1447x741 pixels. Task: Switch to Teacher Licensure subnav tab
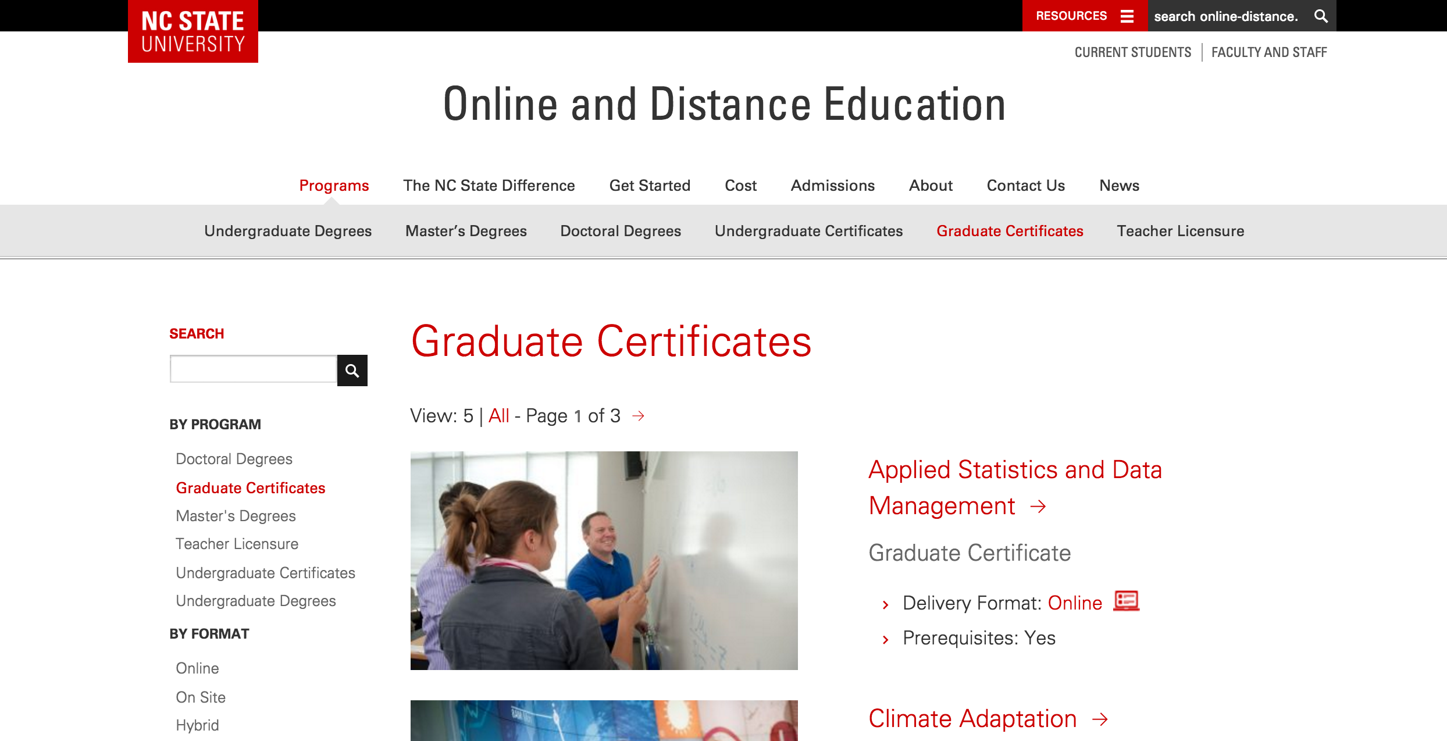(1181, 231)
